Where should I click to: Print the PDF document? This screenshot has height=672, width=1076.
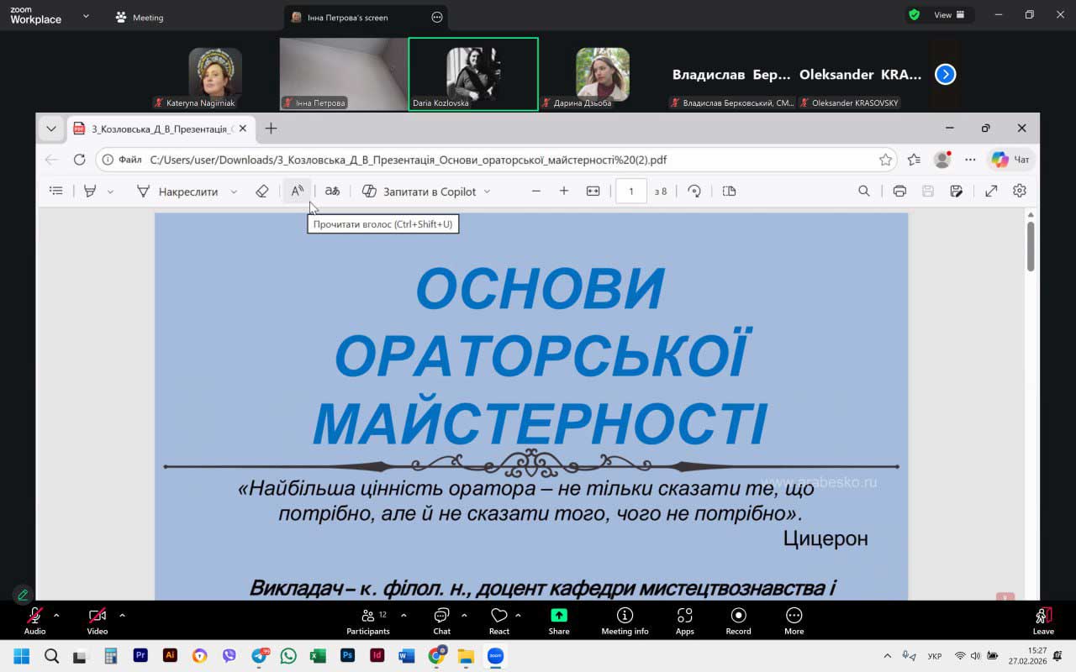(899, 192)
